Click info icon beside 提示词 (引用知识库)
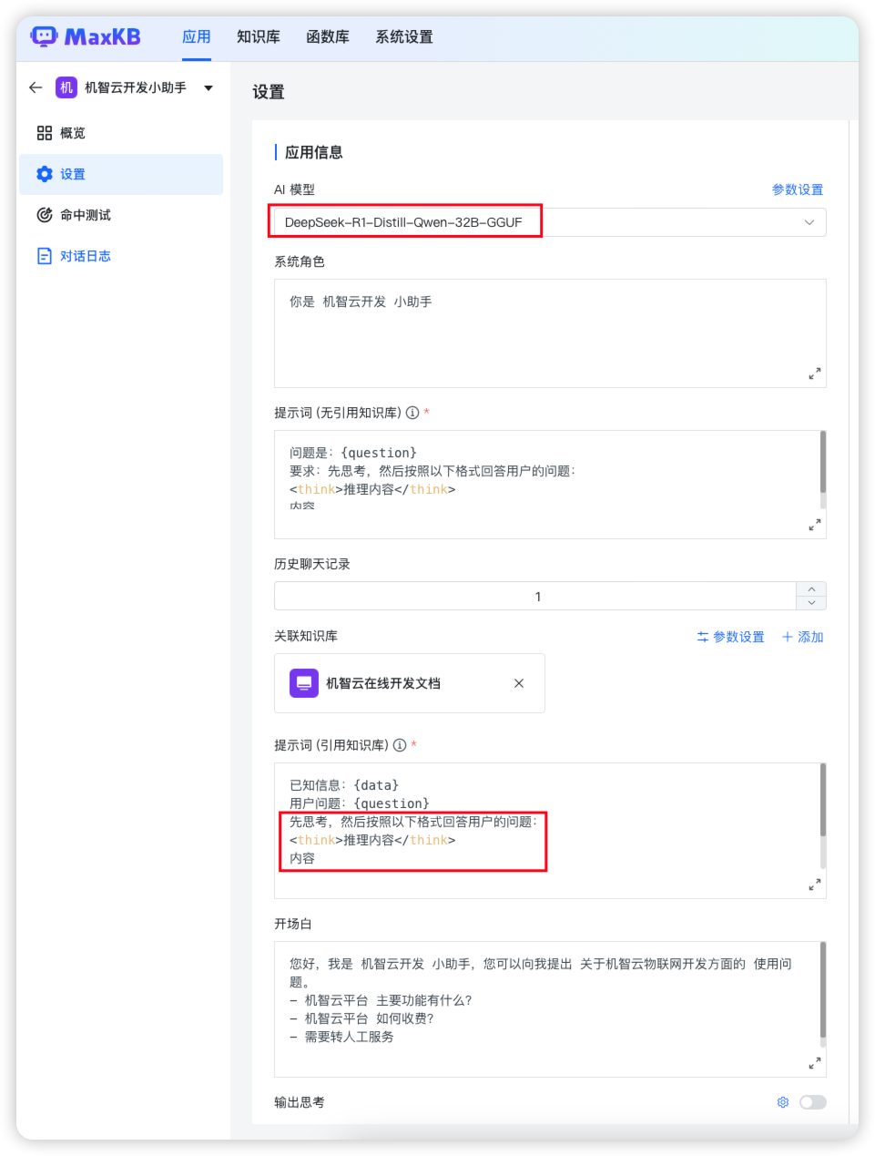 400,745
